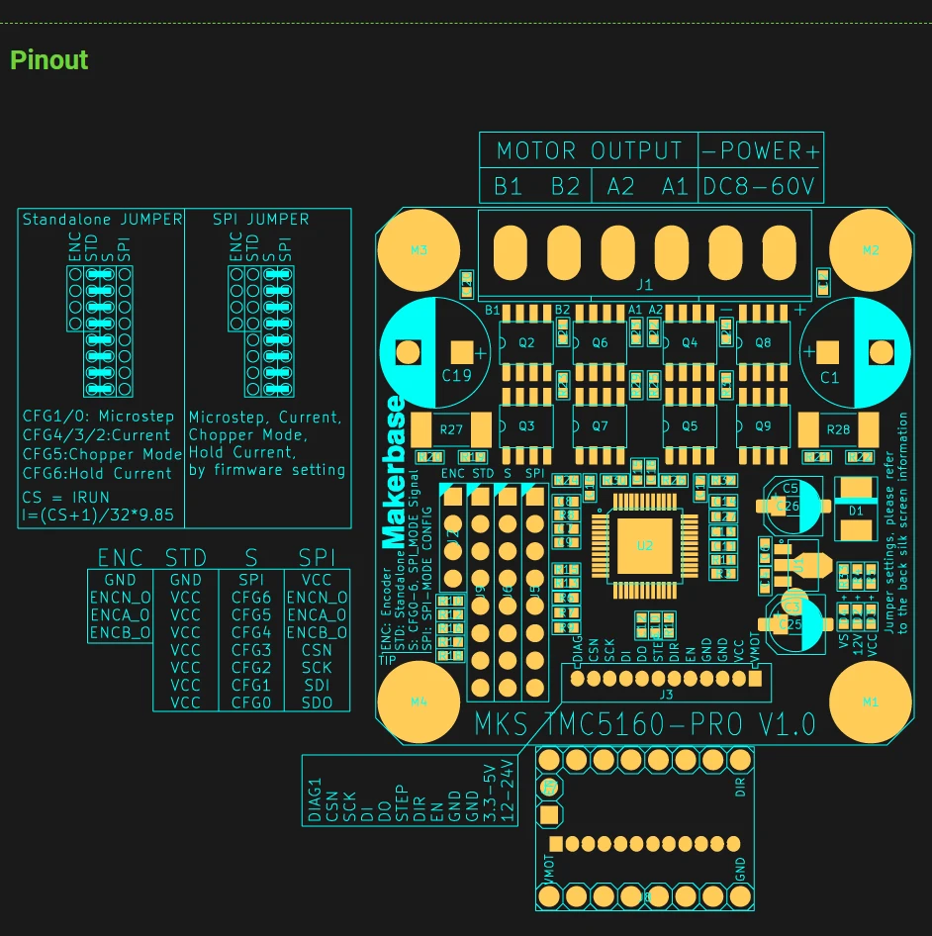Click the CFG5 cell in pin table

point(251,614)
